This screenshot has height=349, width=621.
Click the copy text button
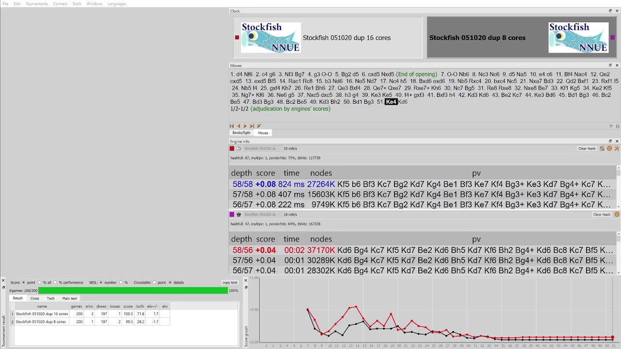tap(230, 283)
